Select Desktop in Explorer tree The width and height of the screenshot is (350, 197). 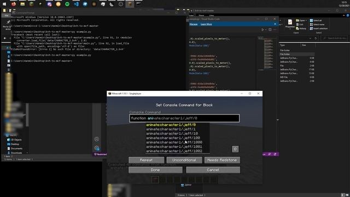pos(13,144)
